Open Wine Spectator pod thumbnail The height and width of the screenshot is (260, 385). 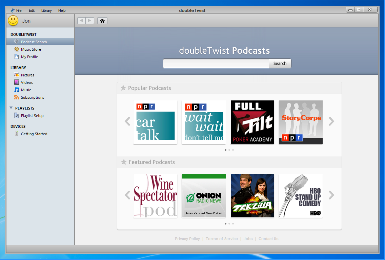(x=155, y=196)
